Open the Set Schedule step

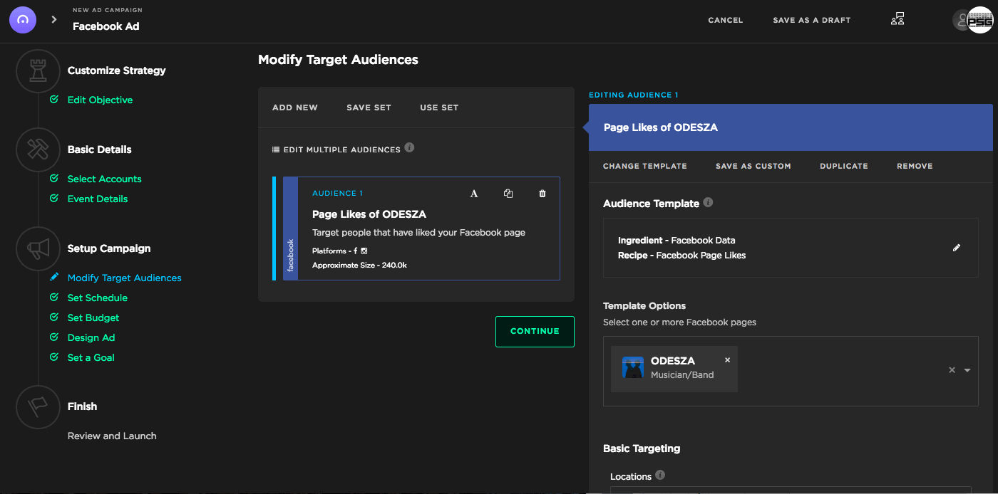(x=98, y=298)
